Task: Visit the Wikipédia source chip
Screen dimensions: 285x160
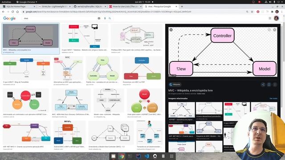Action: coord(175,84)
